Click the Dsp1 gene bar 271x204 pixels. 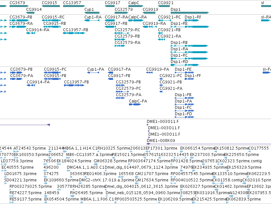190,13
